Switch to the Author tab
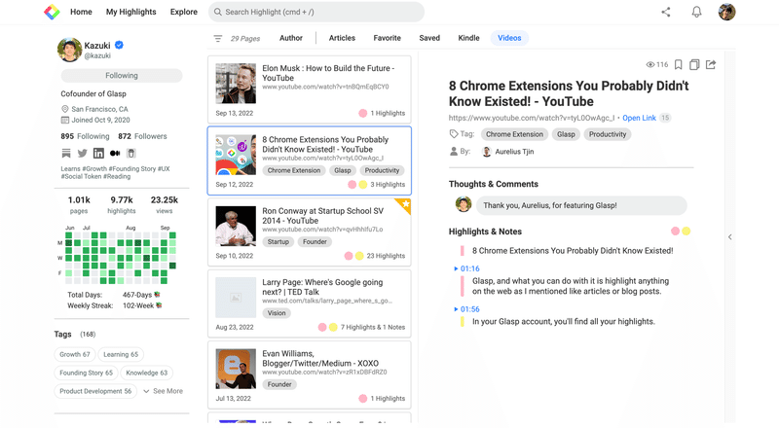This screenshot has height=428, width=779. pyautogui.click(x=290, y=38)
